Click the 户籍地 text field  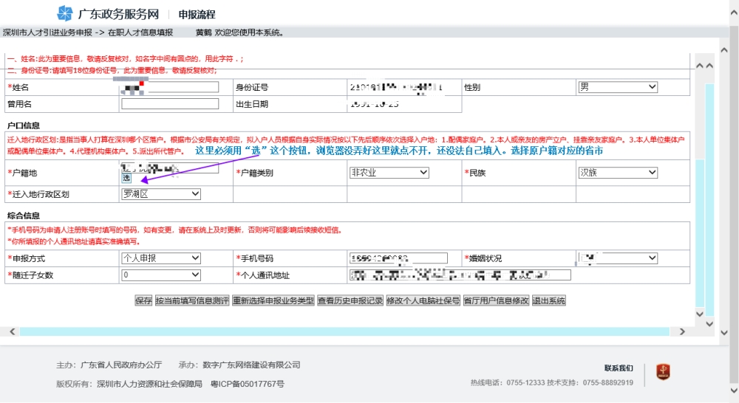tap(170, 168)
